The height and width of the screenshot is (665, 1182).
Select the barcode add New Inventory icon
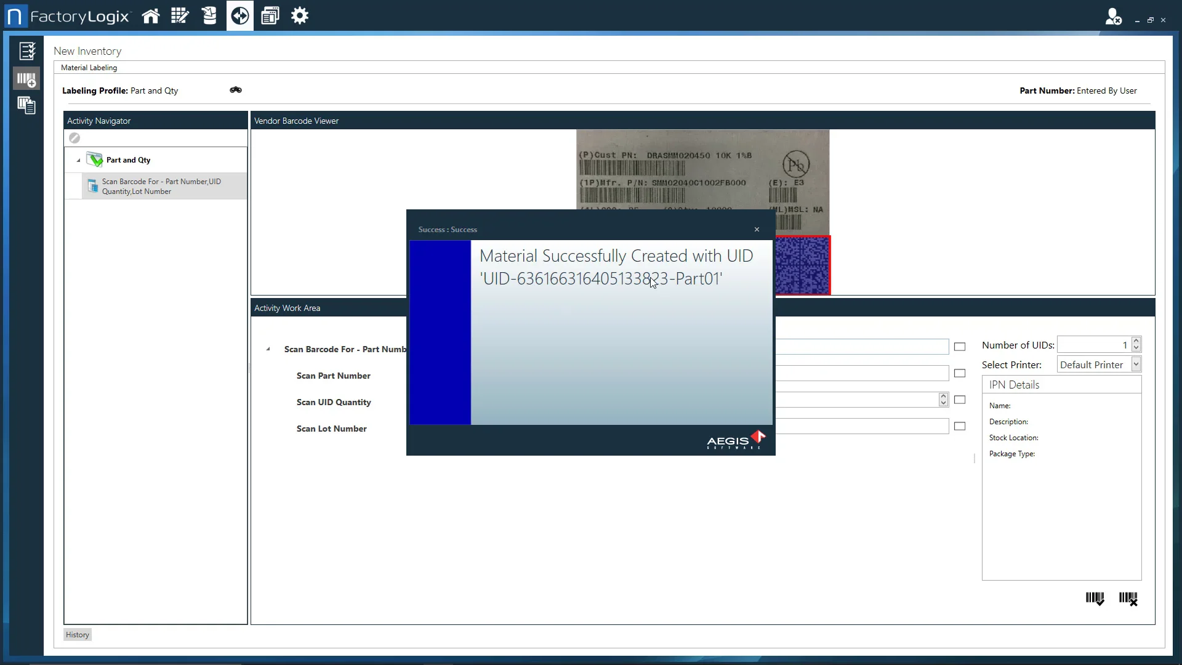click(x=26, y=79)
